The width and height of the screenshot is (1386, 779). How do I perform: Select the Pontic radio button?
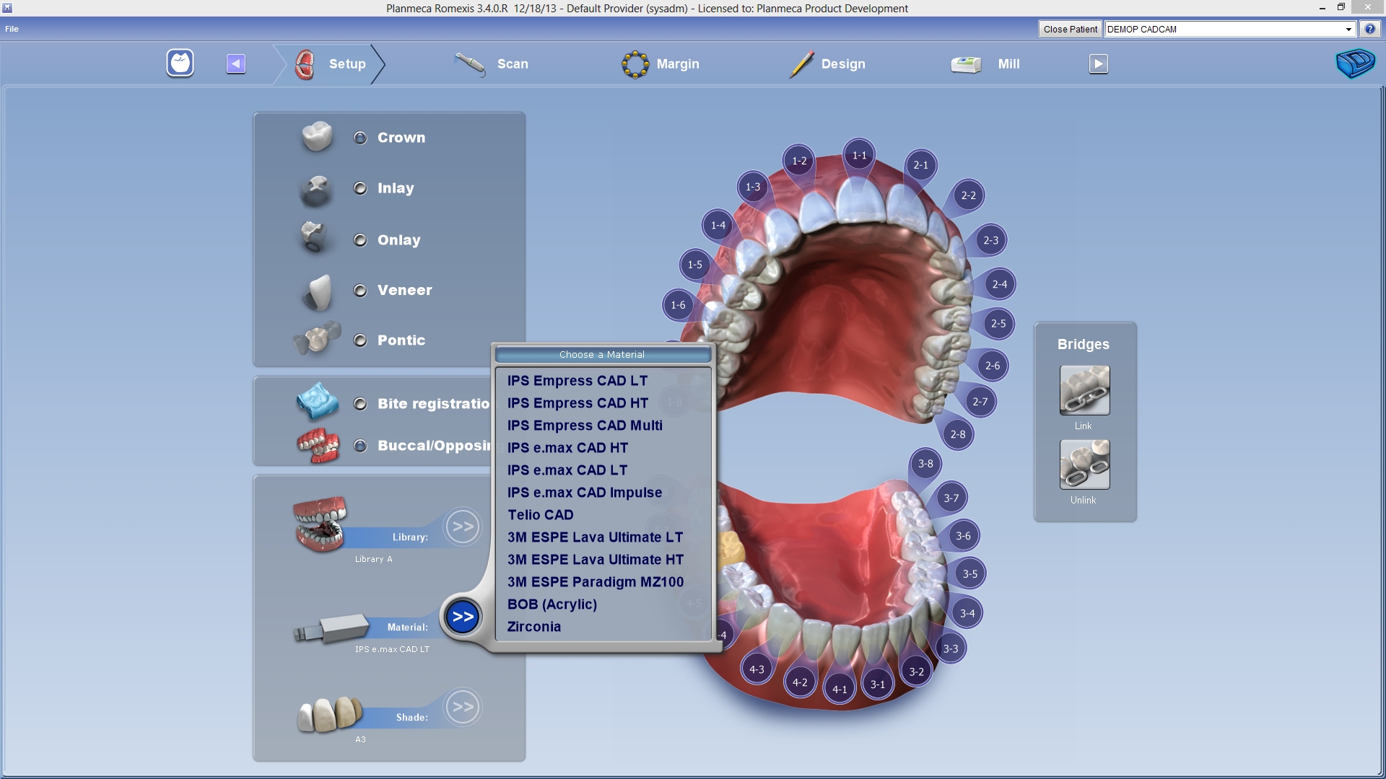360,340
